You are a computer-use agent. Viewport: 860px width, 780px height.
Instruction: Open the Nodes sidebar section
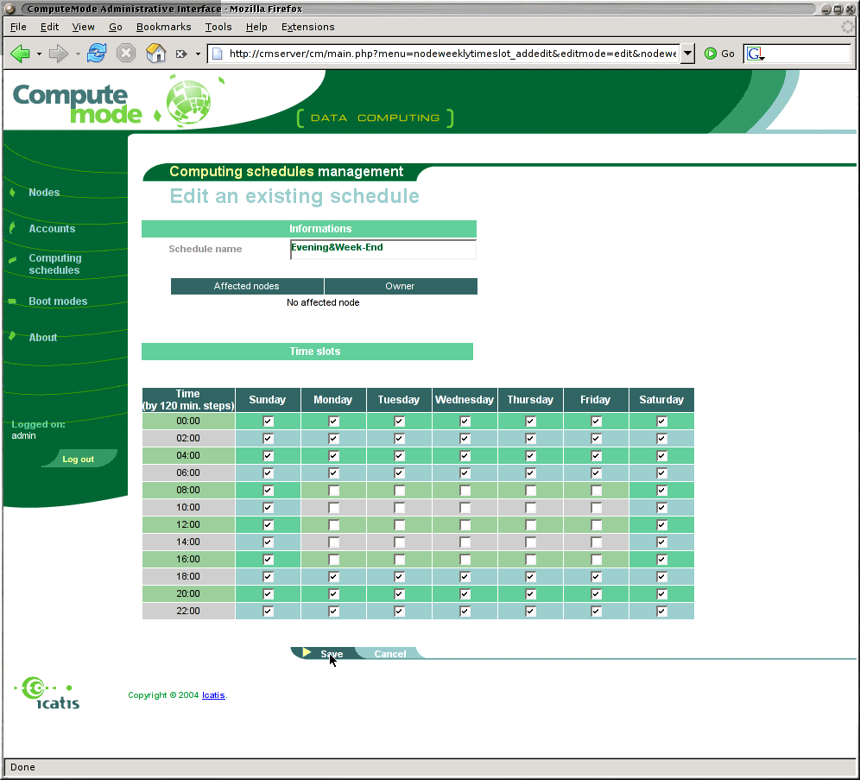coord(44,193)
